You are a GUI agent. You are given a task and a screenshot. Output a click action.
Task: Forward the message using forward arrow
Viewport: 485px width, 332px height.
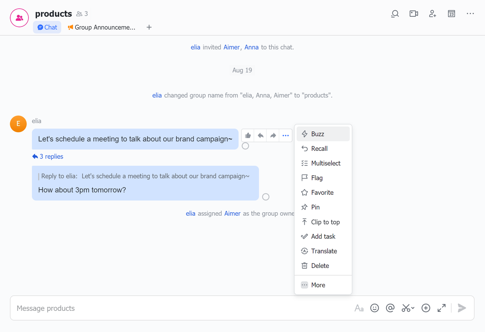point(273,135)
